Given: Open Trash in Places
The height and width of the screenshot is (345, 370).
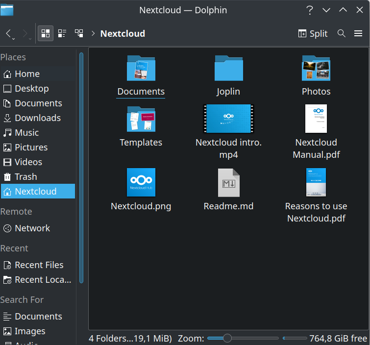Looking at the screenshot, I should click(38, 176).
